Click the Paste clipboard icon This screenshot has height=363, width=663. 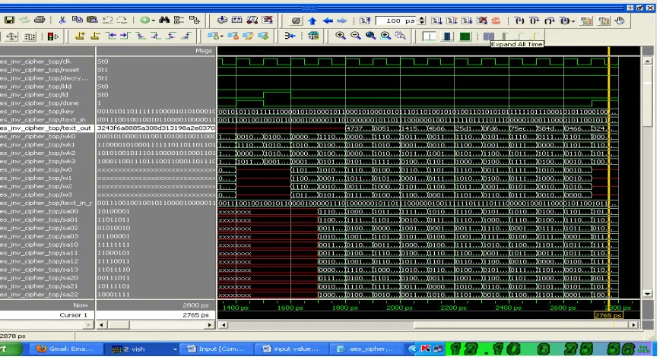pyautogui.click(x=92, y=20)
